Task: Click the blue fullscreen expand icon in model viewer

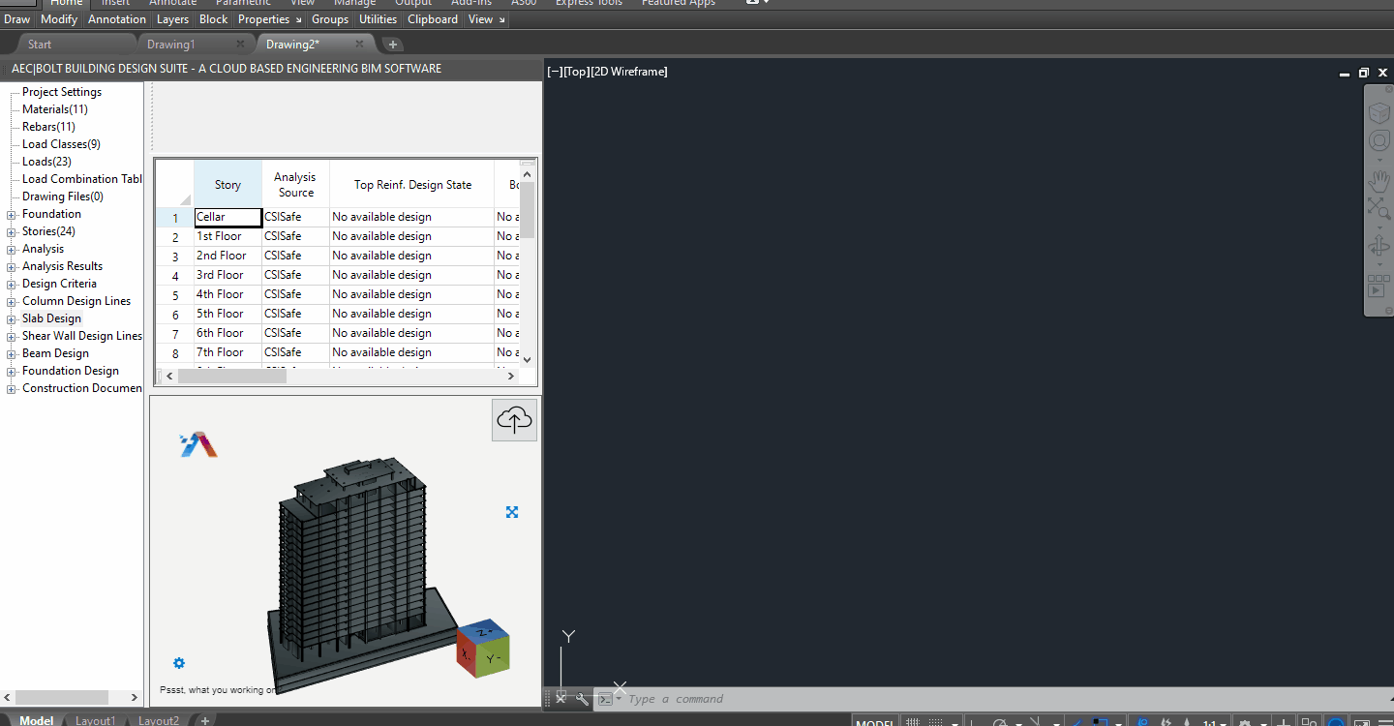Action: point(512,512)
